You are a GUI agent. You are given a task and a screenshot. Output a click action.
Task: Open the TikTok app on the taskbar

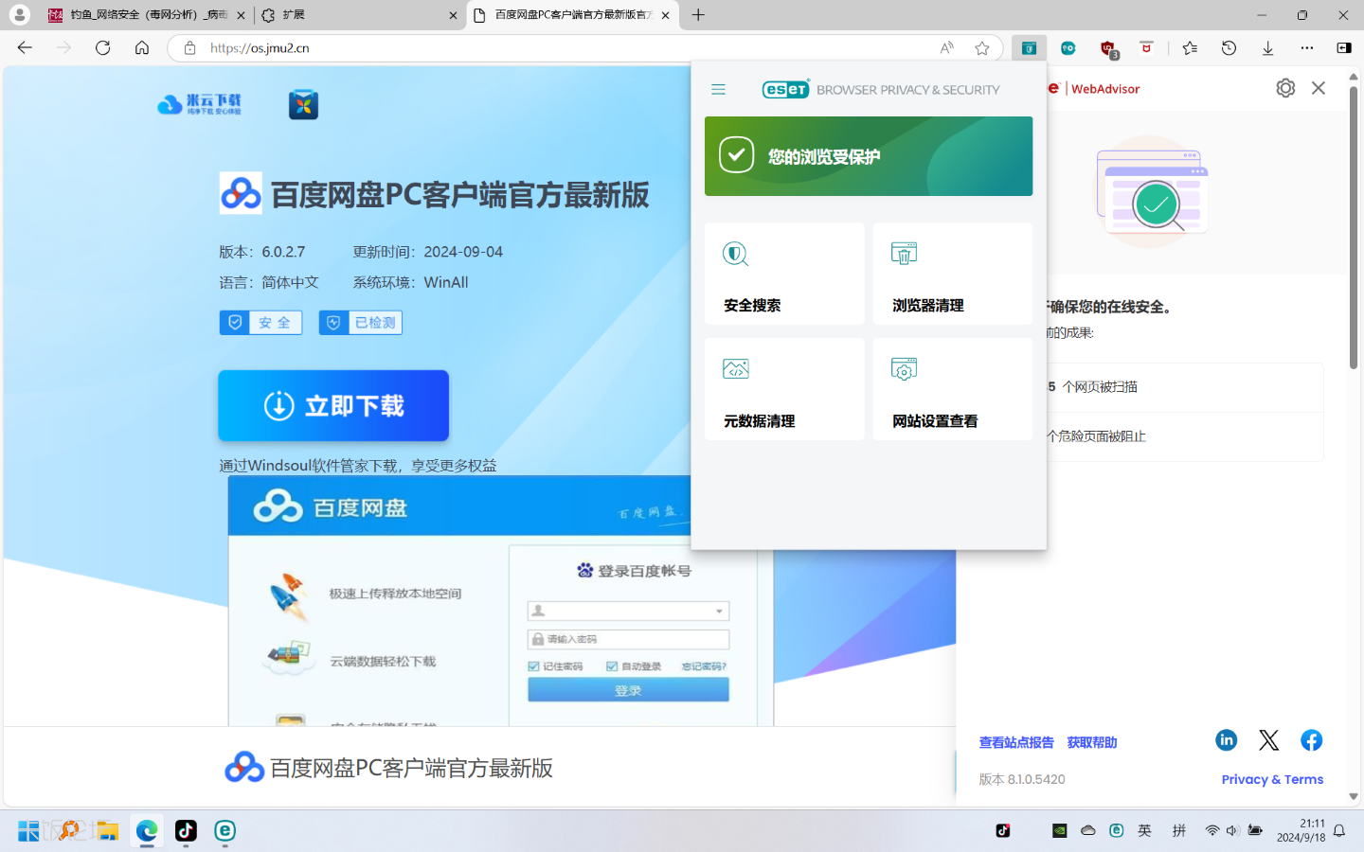tap(186, 831)
